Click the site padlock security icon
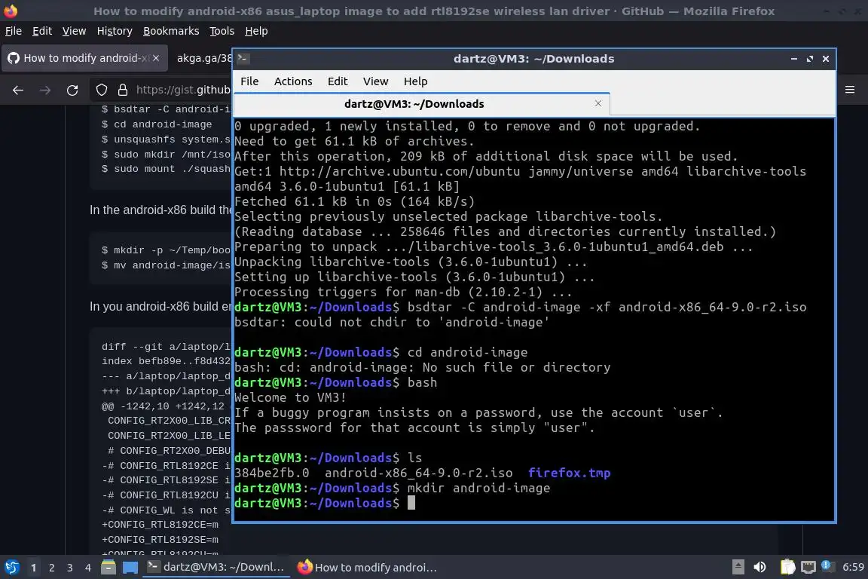Screen dimensions: 868x579 123,90
